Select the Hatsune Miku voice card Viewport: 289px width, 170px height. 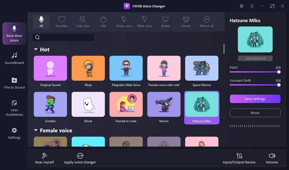[x=202, y=108]
